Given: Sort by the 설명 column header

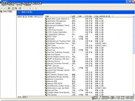Looking at the screenshot, I should pyautogui.click(x=75, y=16).
